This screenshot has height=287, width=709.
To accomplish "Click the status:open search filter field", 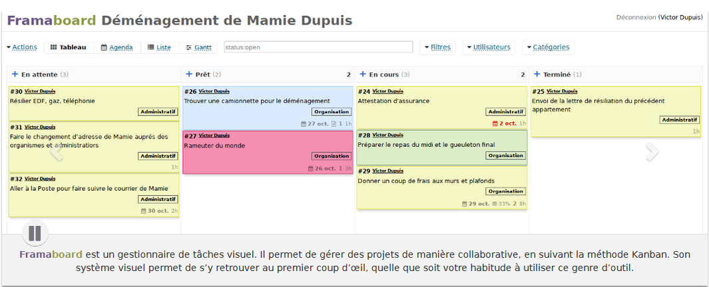I will (x=318, y=47).
